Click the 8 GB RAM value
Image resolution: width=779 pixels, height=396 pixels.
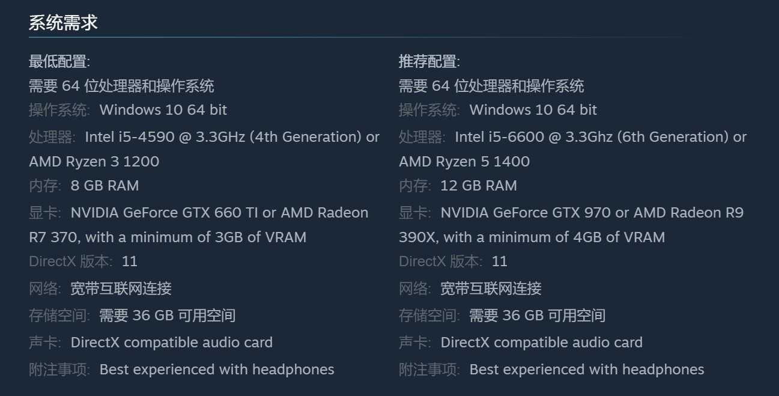click(105, 186)
